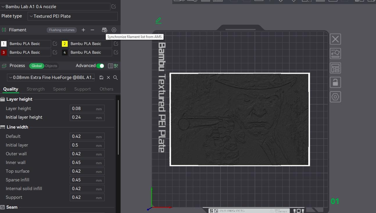Search process settings with magnifier icon
Screen dimensions: 376x213
[x=115, y=77]
